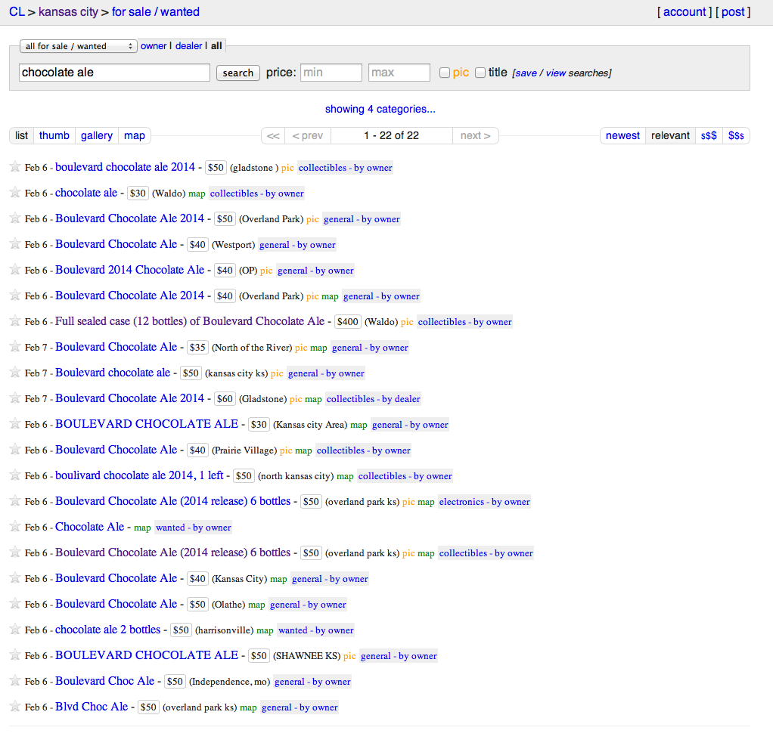Star the "boulivard chocolate ale 2014, 1 left" listing
773x749 pixels.
[15, 475]
